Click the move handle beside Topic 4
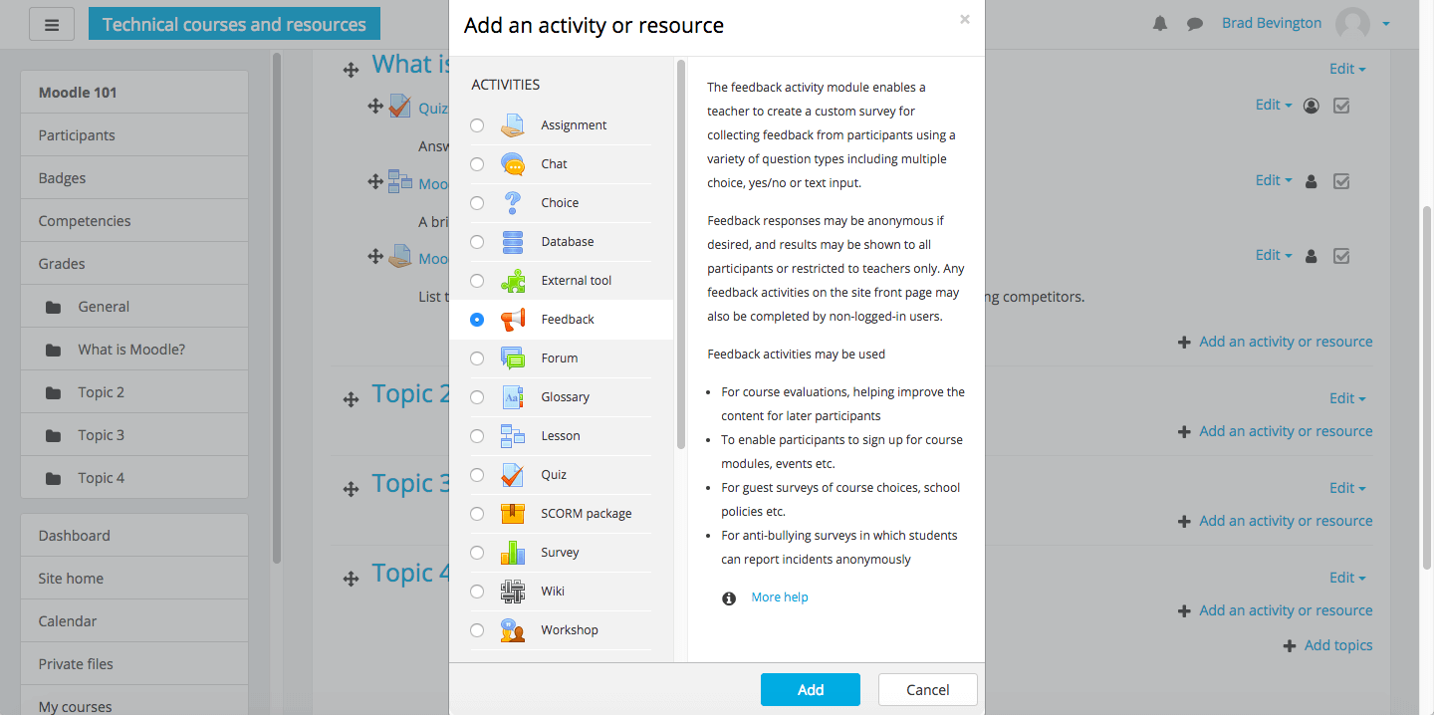The width and height of the screenshot is (1434, 715). click(x=351, y=579)
